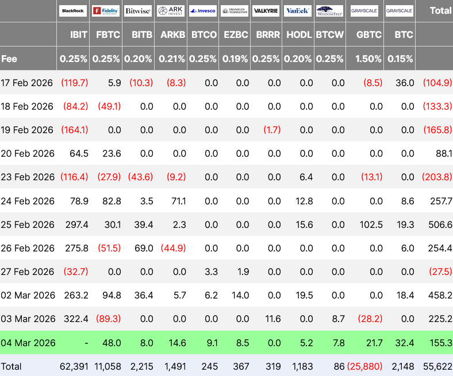Select the 17 Feb 2026 date cell
The width and height of the screenshot is (453, 376).
click(28, 83)
